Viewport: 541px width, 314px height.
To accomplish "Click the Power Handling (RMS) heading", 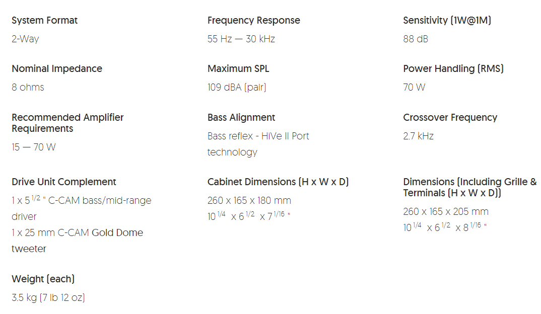I will [x=453, y=69].
